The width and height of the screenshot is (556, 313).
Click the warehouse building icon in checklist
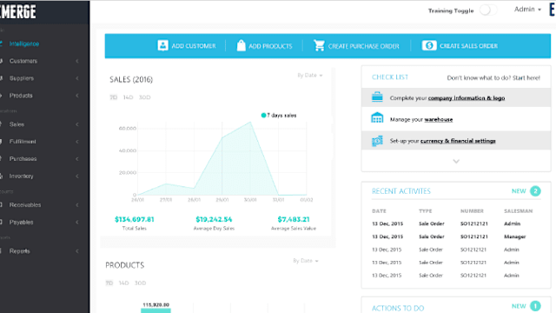pyautogui.click(x=377, y=117)
